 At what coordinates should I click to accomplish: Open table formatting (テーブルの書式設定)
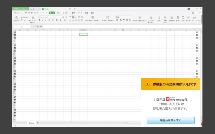(151, 19)
